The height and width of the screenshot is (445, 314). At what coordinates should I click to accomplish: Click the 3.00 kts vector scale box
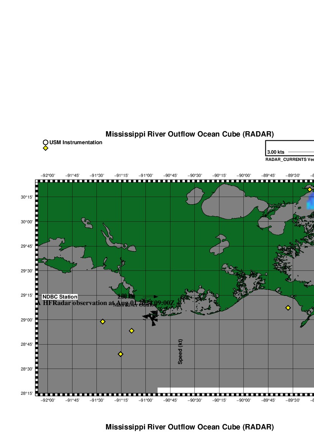click(x=290, y=148)
